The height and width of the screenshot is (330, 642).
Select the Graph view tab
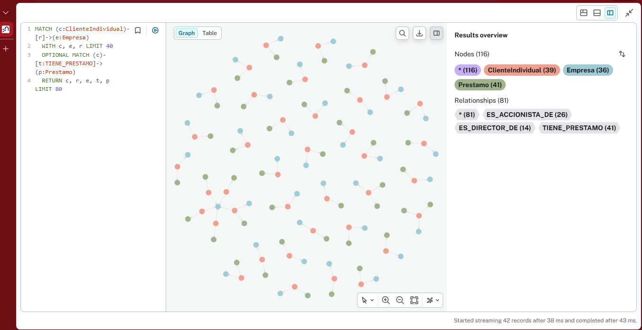click(187, 33)
